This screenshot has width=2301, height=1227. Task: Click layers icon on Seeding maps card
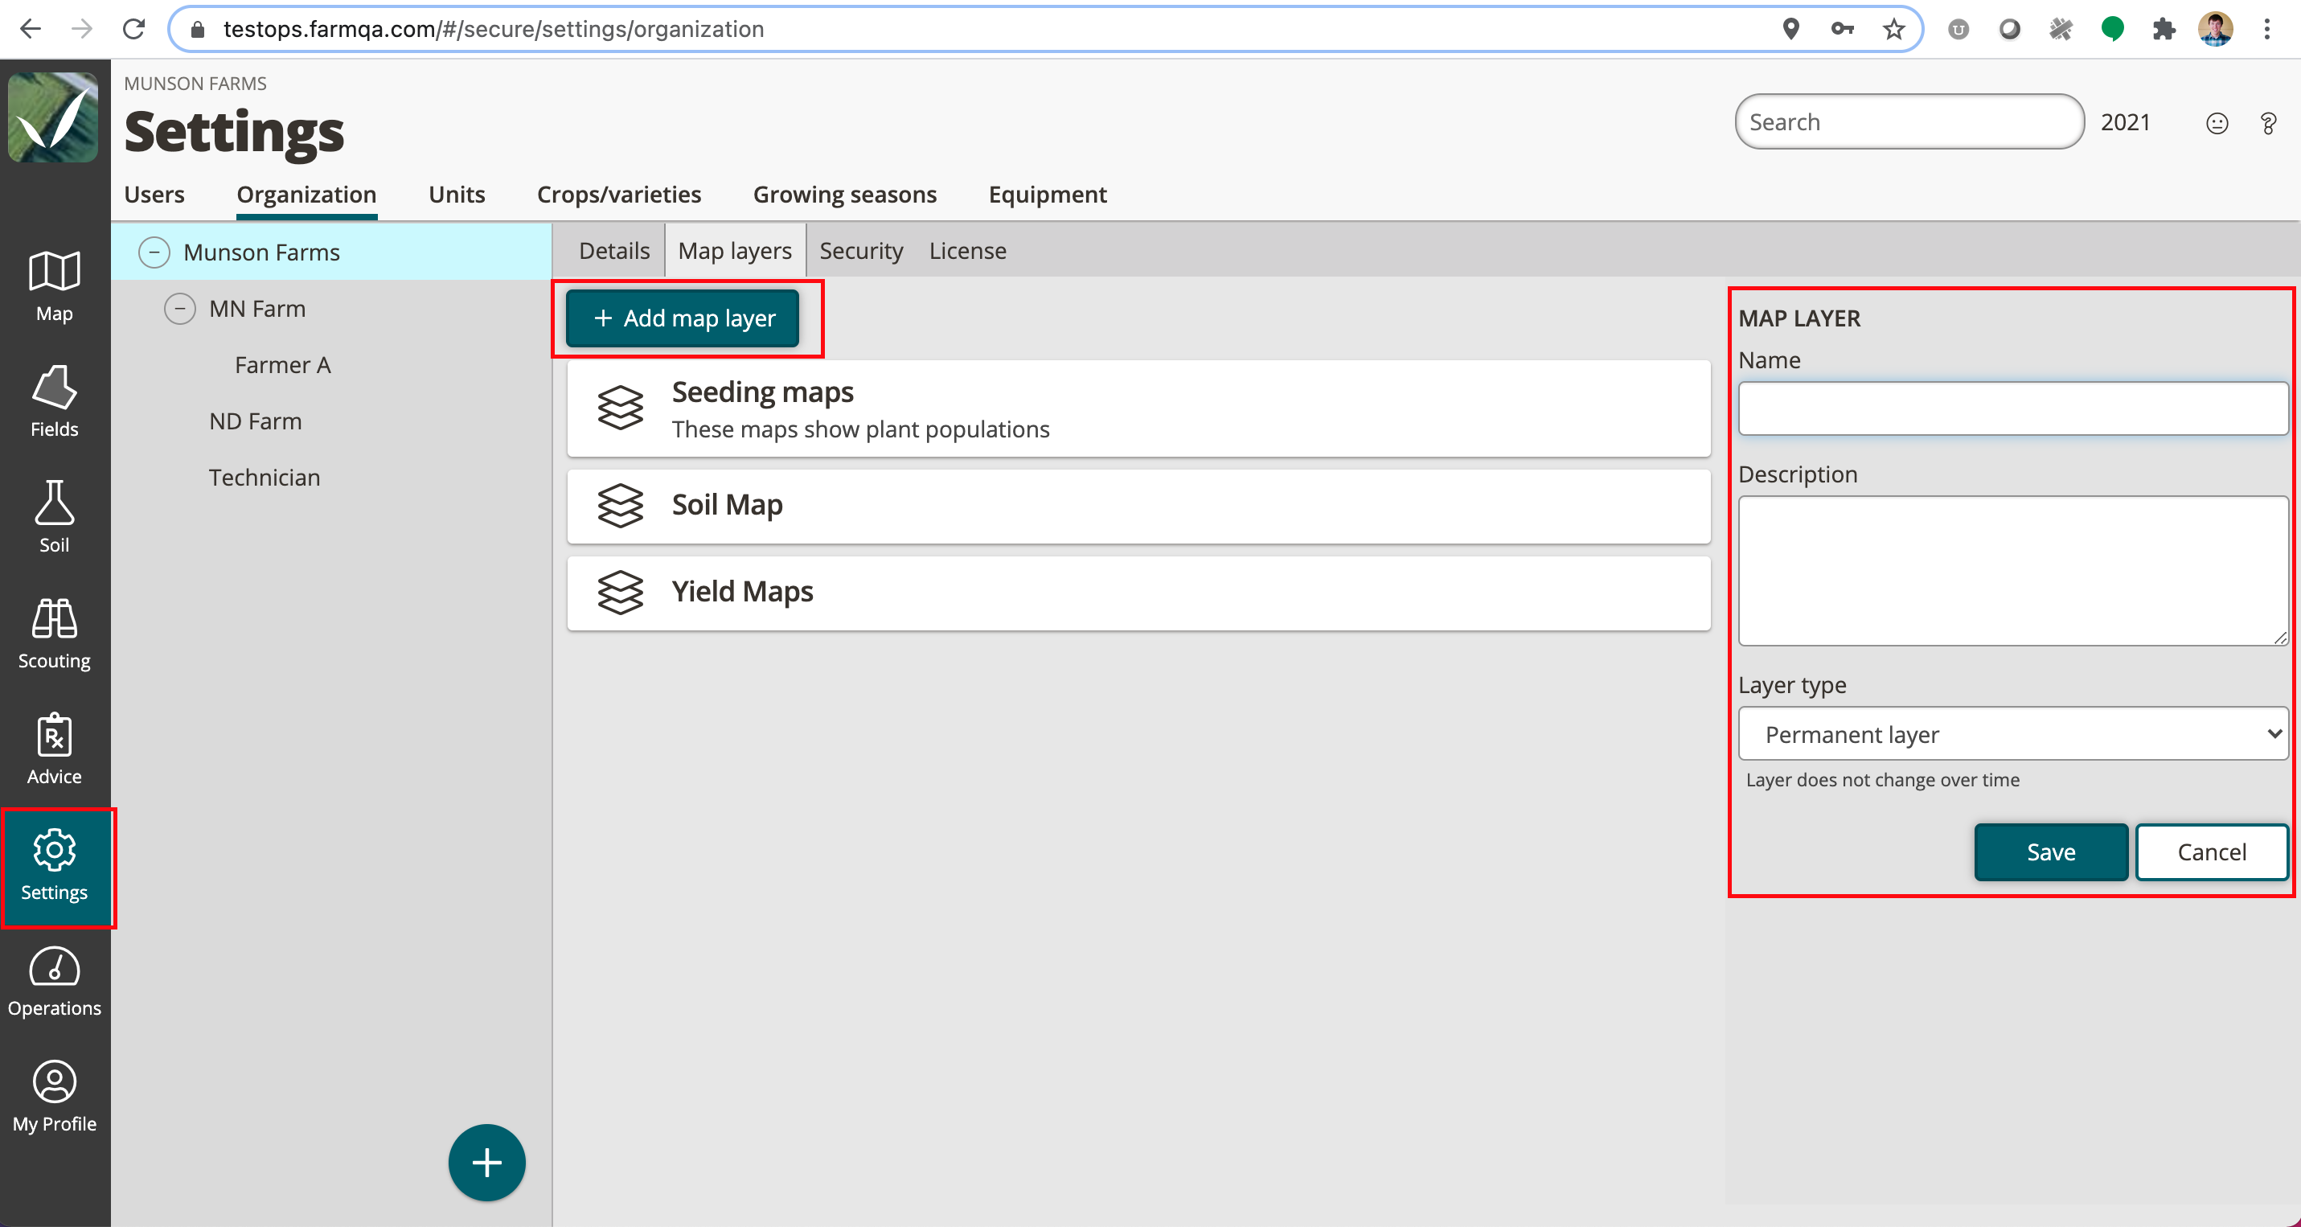click(x=620, y=408)
